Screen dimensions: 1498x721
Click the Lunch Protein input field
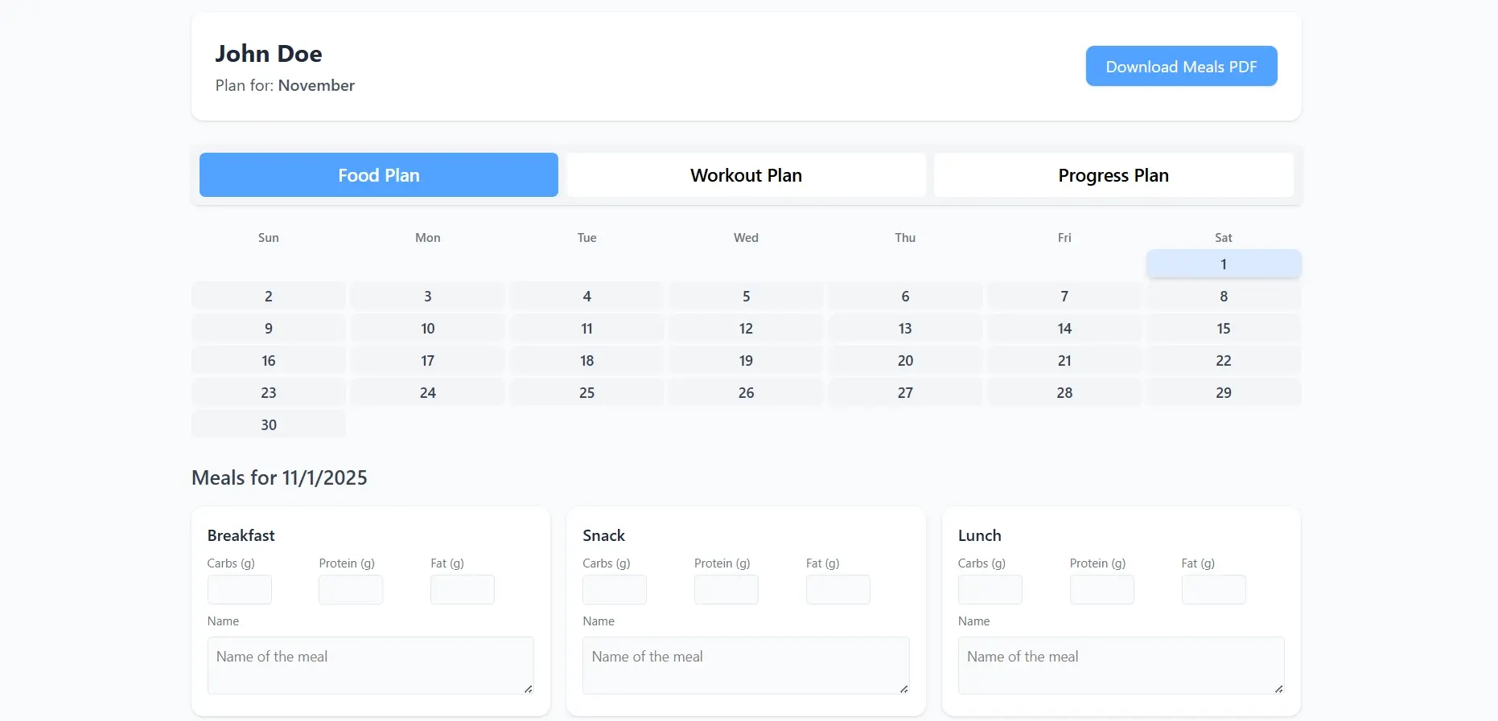1101,590
